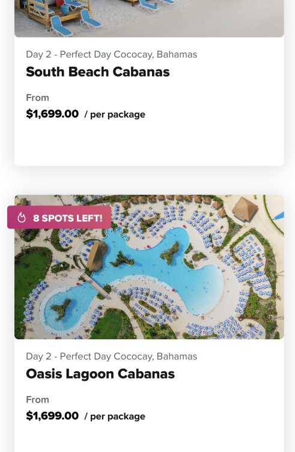Image resolution: width=295 pixels, height=452 pixels.
Task: Open the Oasis Lagoon aerial pool photo
Action: coord(149,266)
